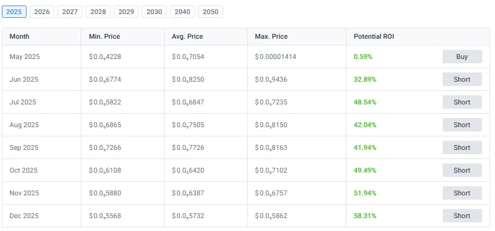Screen dimensions: 495x231
Task: Hit the Short button for Oct 2025
Action: point(462,170)
